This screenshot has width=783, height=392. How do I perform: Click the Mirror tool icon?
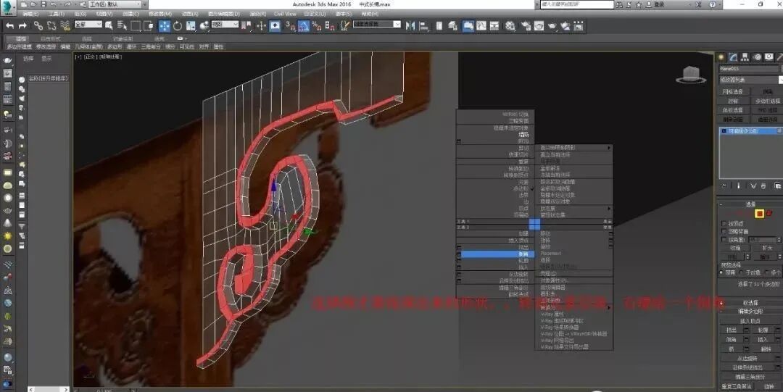point(410,26)
